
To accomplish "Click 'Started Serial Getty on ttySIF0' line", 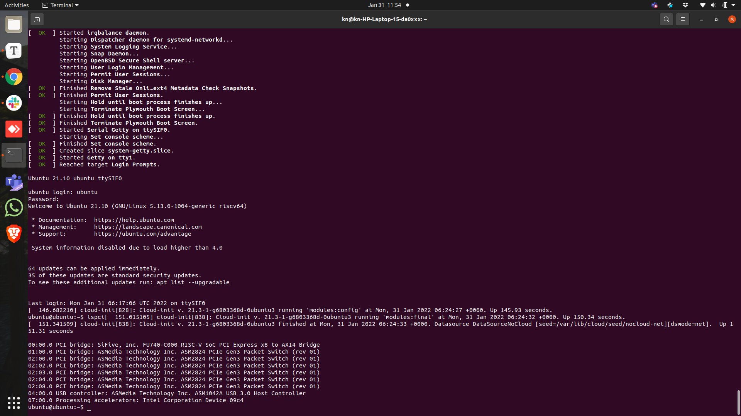I will (x=99, y=130).
